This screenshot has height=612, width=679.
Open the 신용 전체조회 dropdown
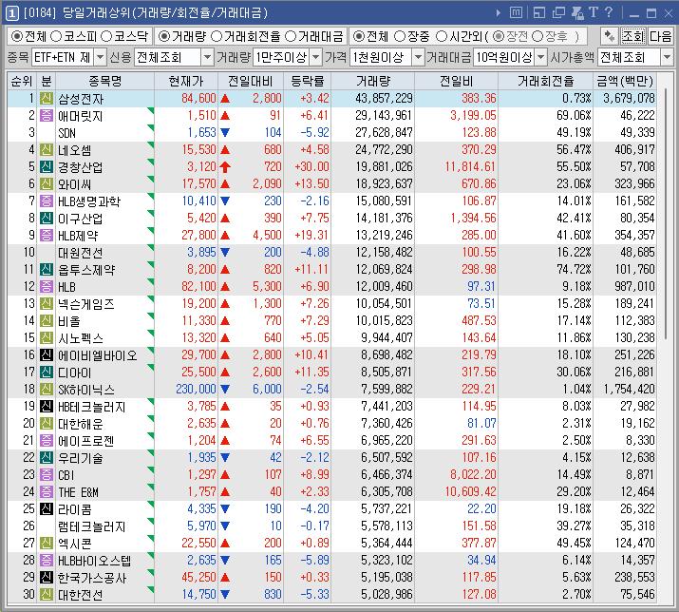[207, 57]
